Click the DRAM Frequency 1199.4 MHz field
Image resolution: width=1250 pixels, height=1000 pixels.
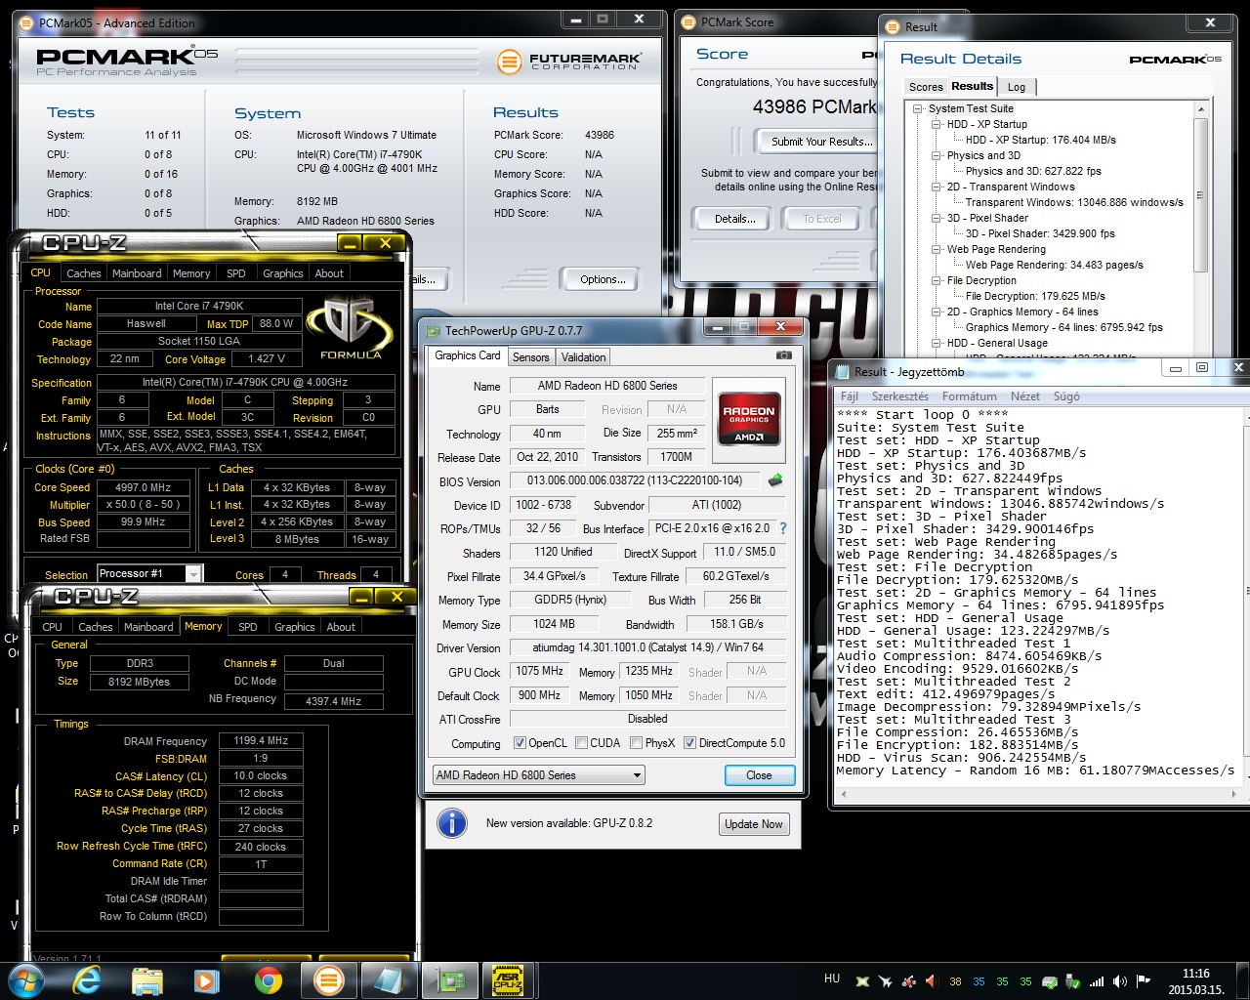pos(261,741)
